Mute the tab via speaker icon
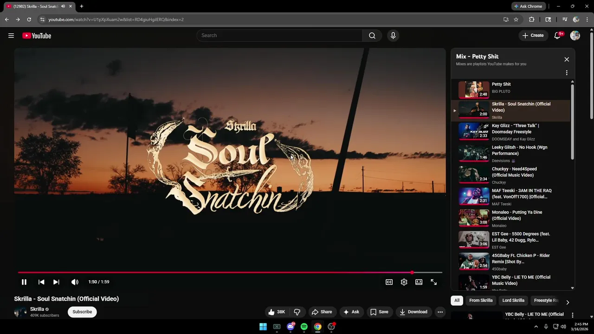The image size is (594, 334). click(63, 6)
